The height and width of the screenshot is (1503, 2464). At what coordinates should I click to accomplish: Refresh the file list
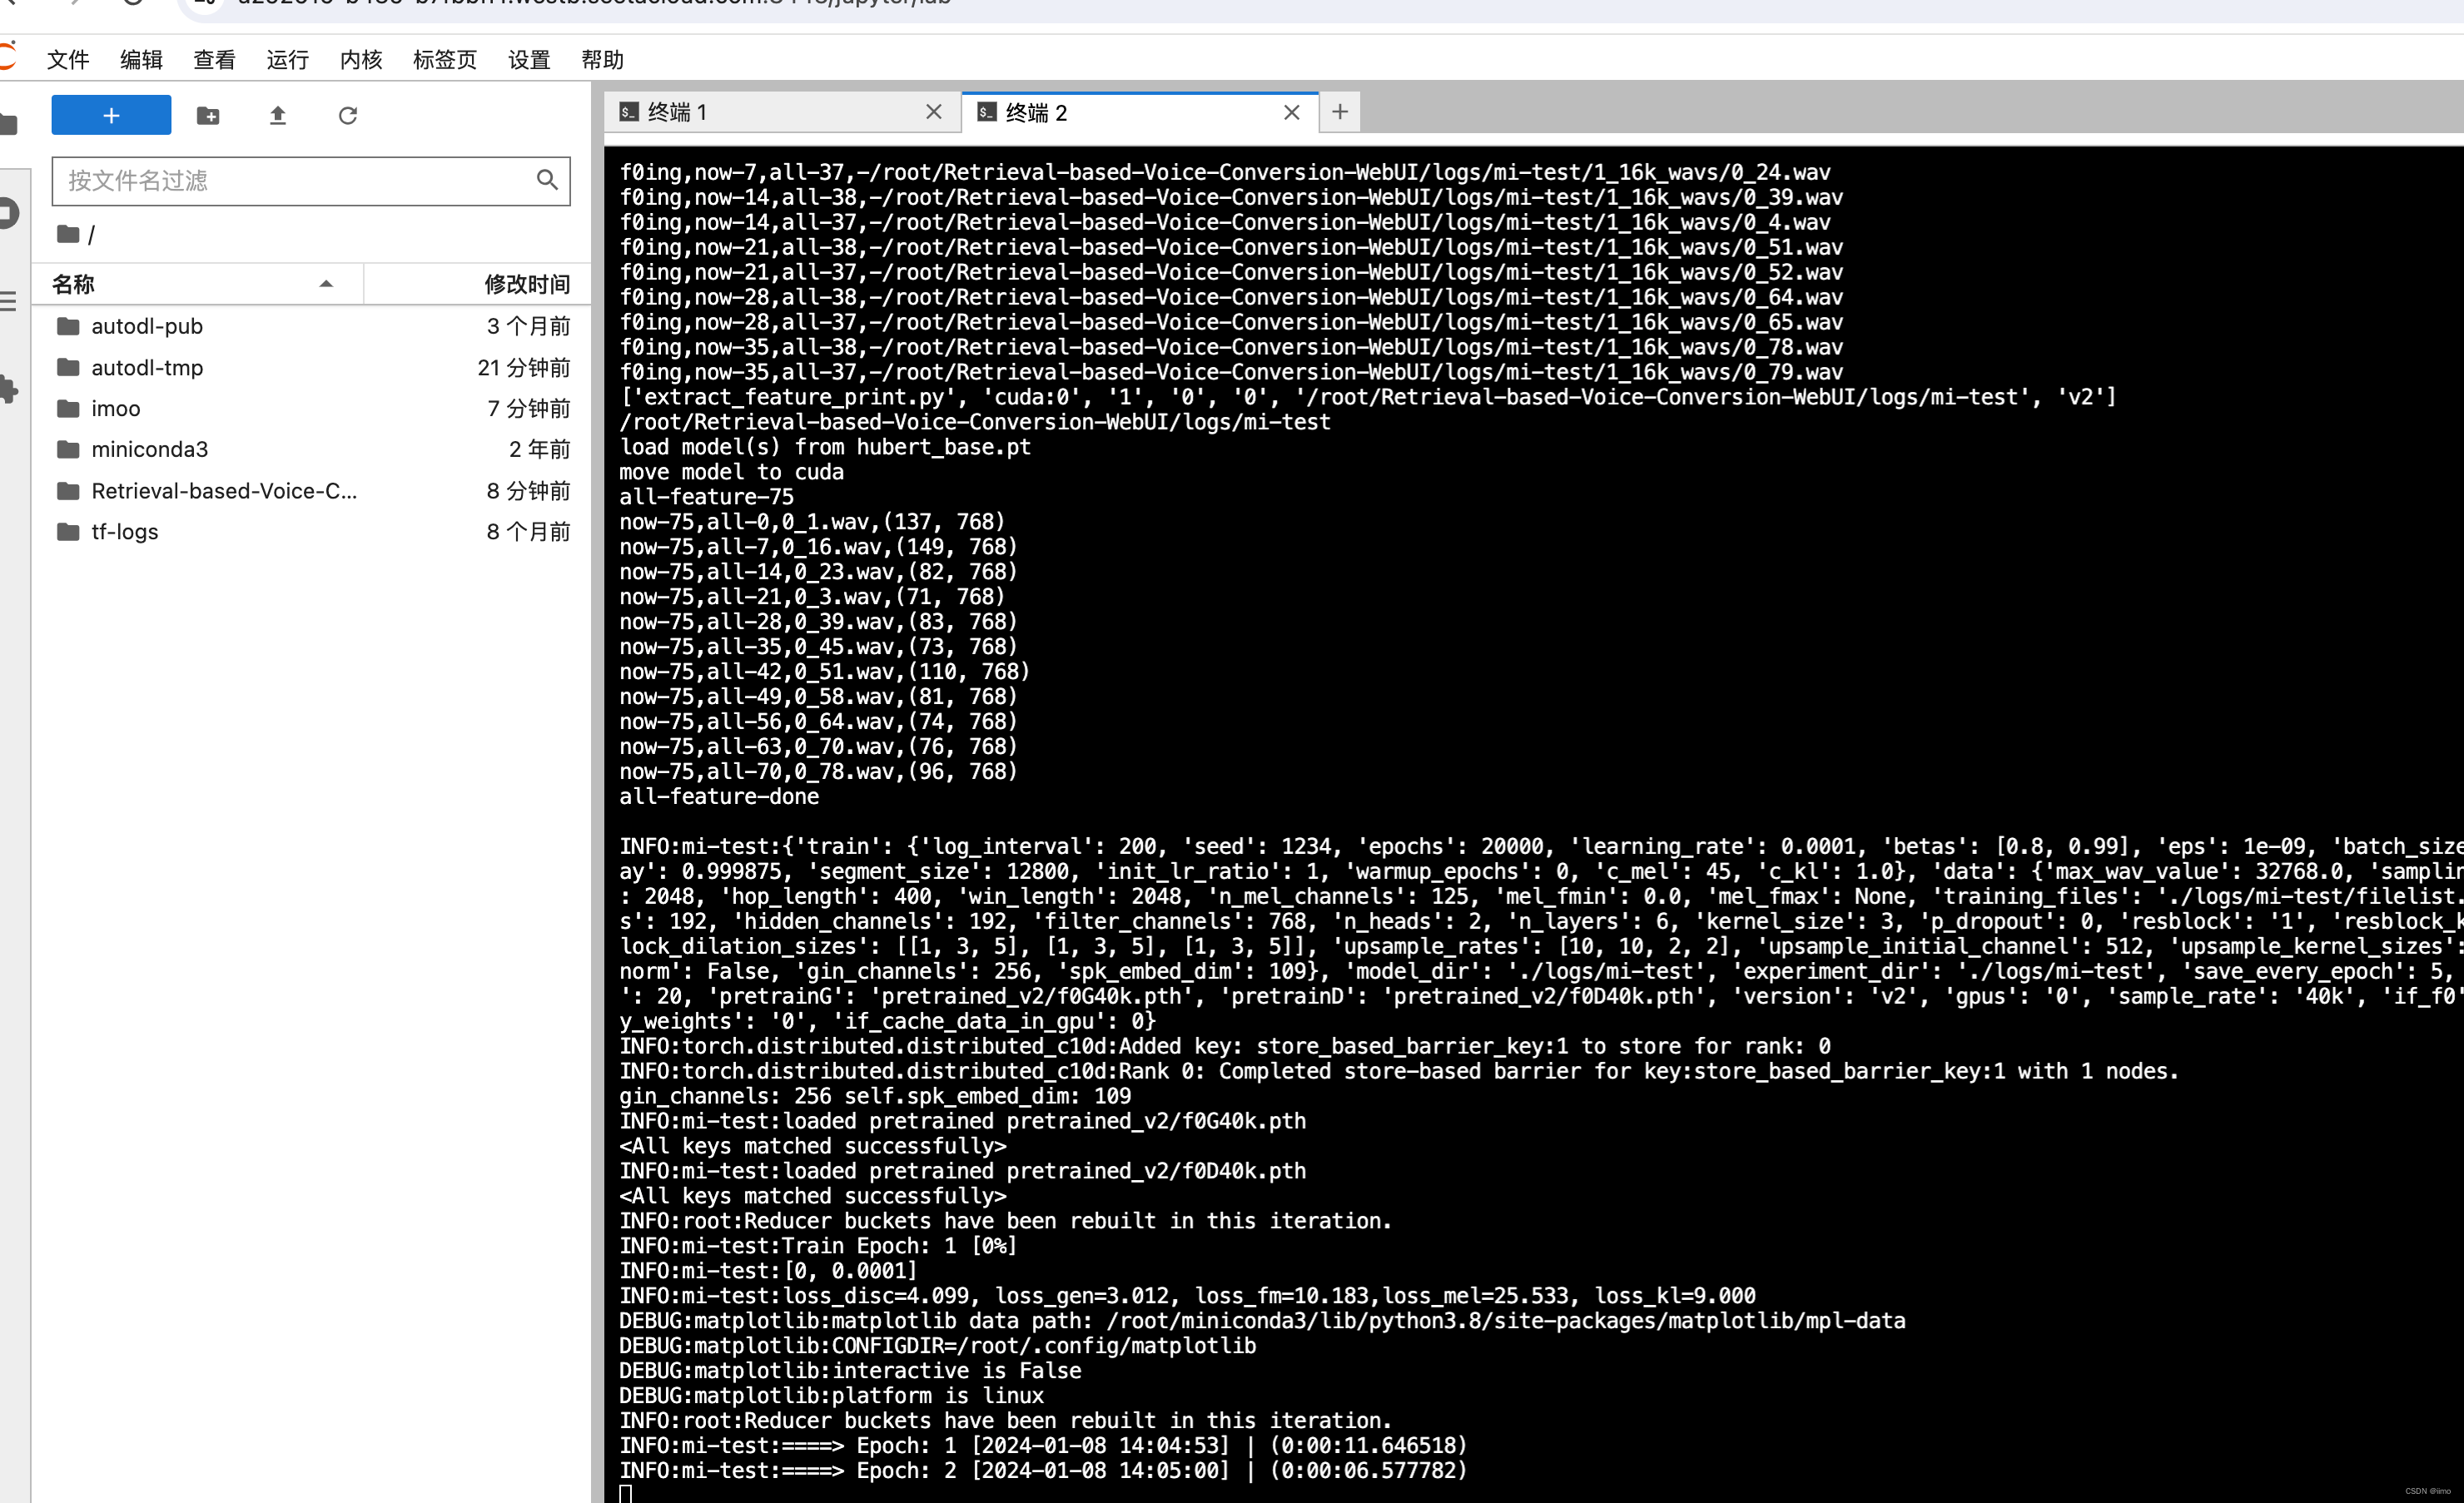(x=347, y=116)
